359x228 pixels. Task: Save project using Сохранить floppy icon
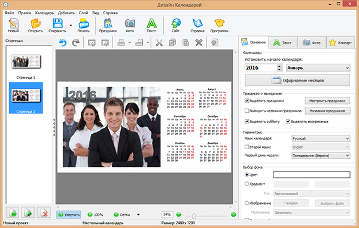(57, 25)
